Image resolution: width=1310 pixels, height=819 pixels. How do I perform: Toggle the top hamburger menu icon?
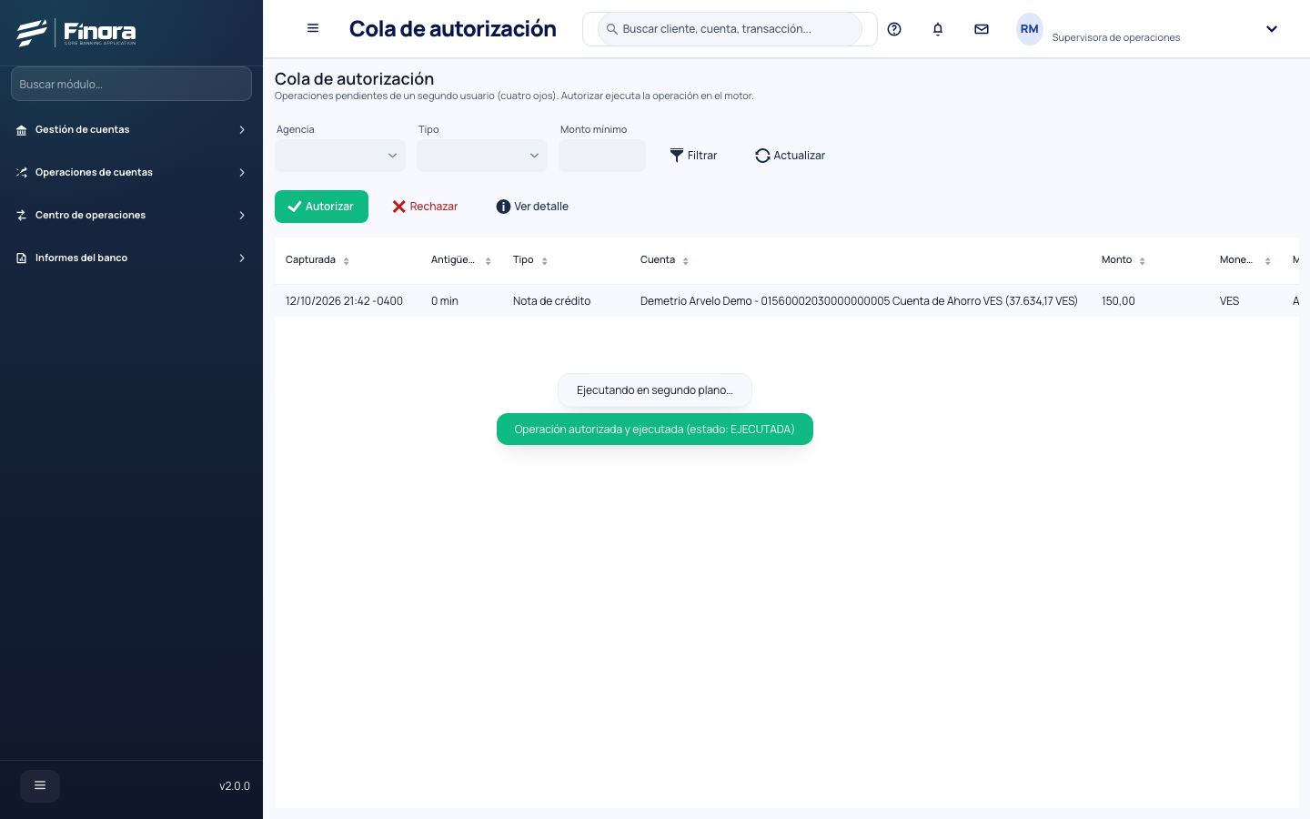313,28
